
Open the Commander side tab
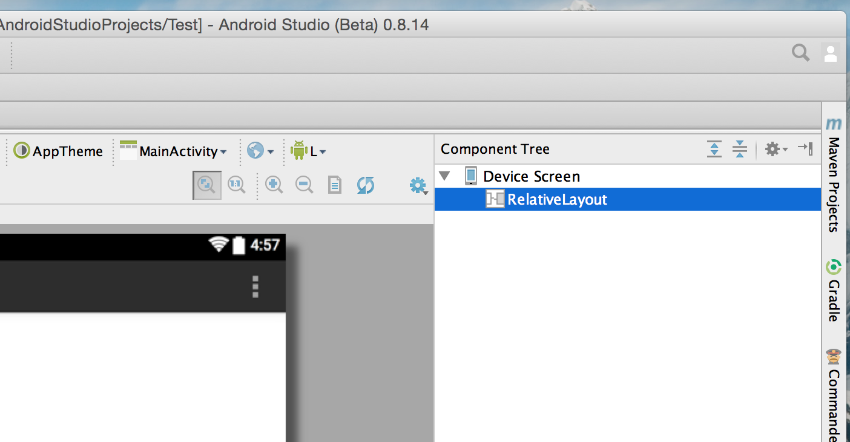834,395
